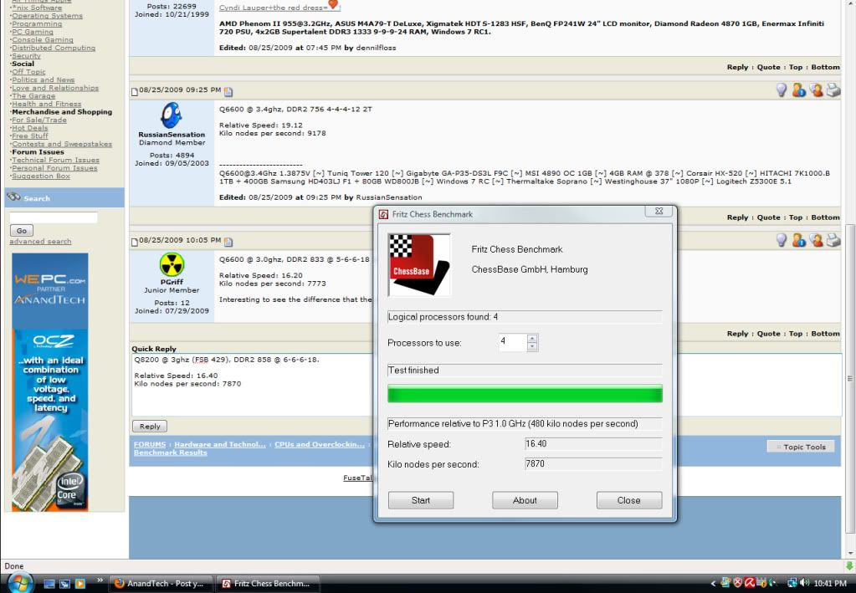
Task: Show hidden system tray icons
Action: pos(713,584)
